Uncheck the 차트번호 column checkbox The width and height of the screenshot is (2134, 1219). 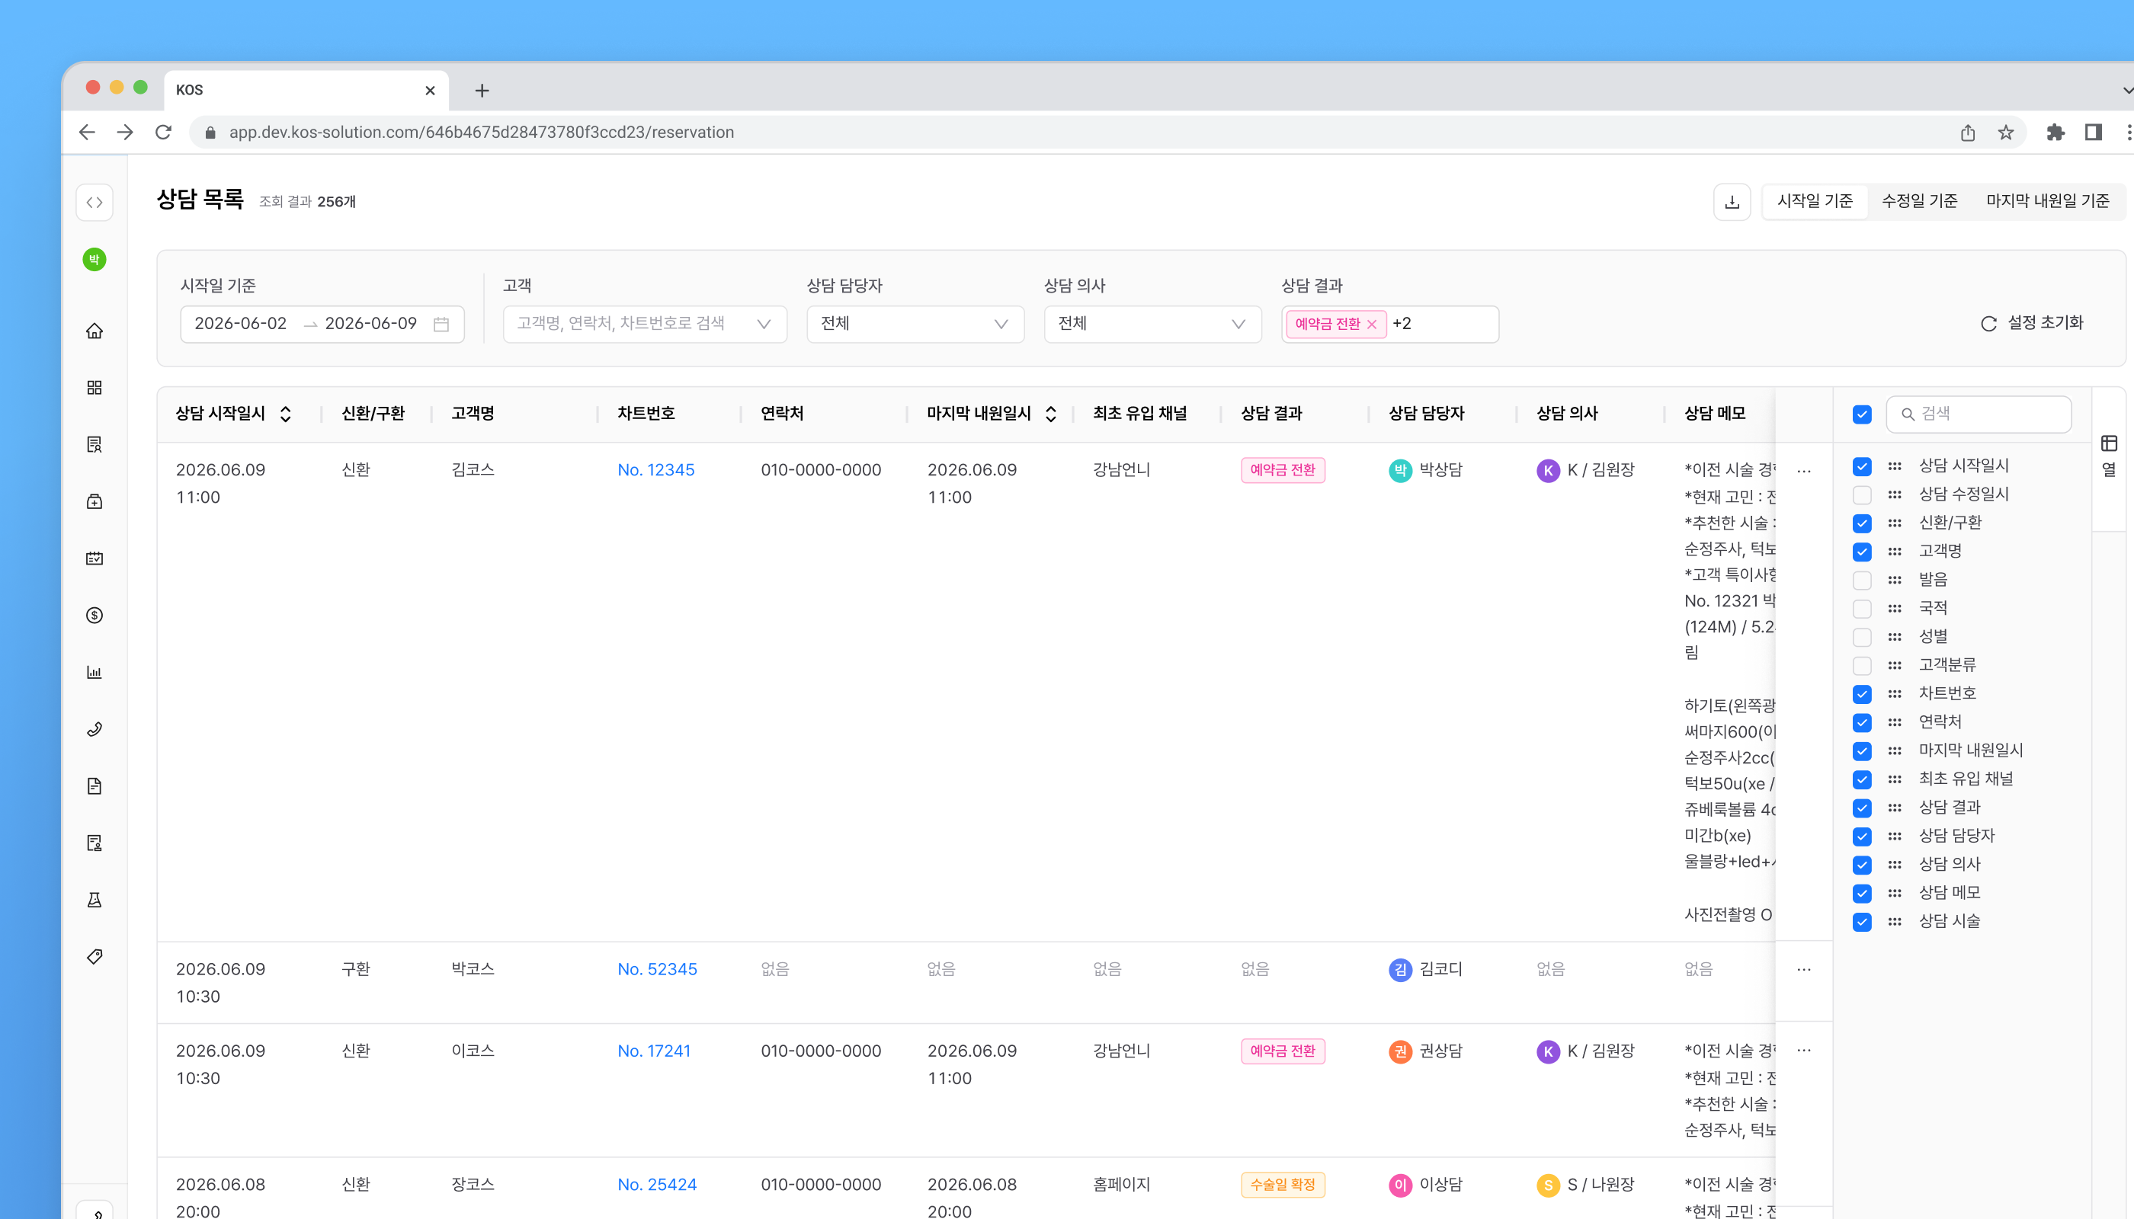click(x=1862, y=694)
